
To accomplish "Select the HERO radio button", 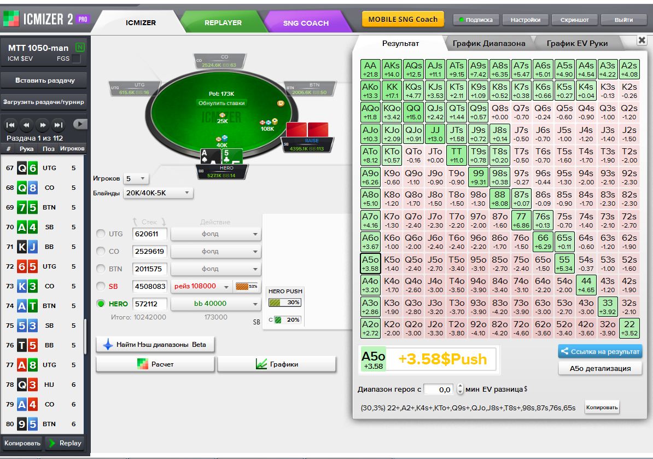I will [101, 304].
